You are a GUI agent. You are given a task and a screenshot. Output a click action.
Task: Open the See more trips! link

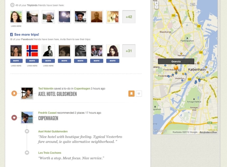click(x=27, y=34)
